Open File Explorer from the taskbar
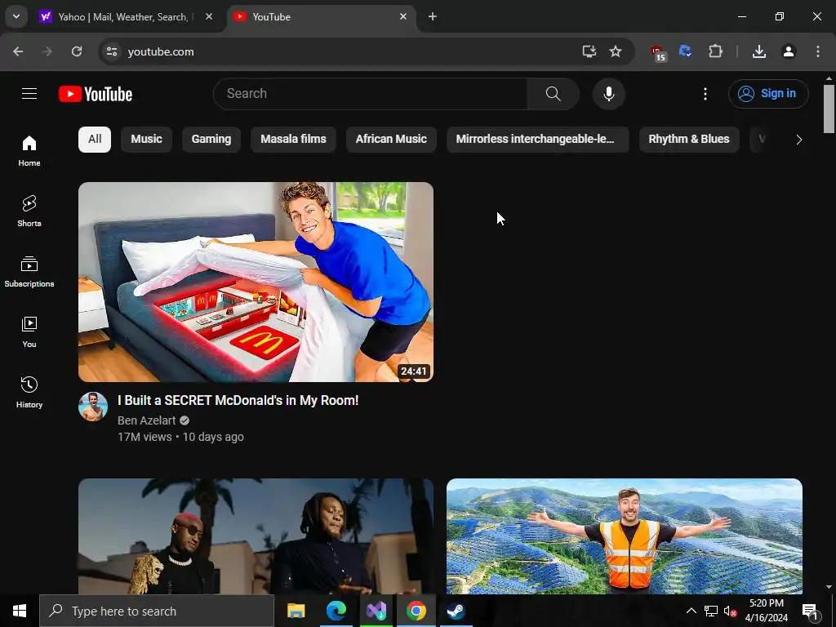This screenshot has width=836, height=627. 296,611
